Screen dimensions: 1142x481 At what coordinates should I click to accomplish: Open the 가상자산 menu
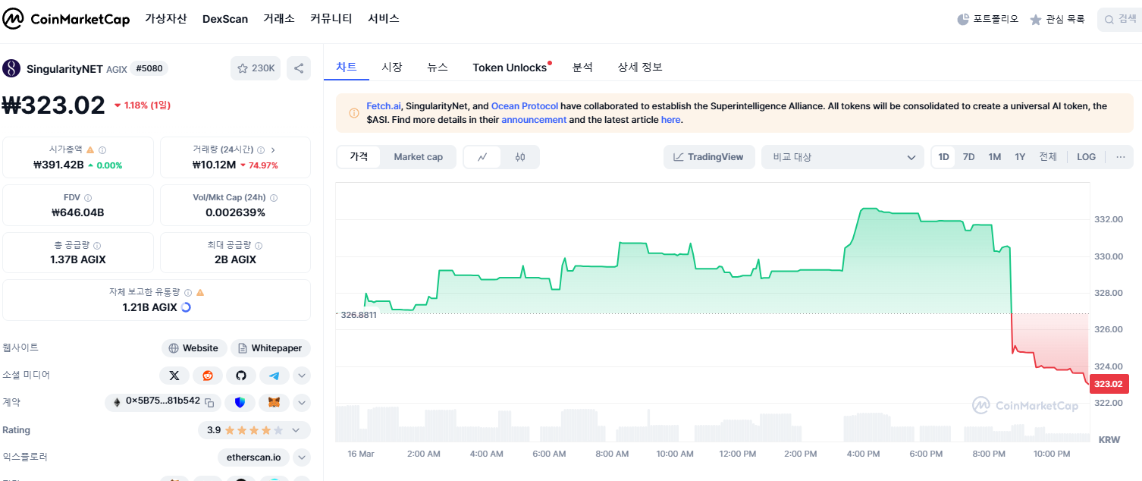pos(166,19)
